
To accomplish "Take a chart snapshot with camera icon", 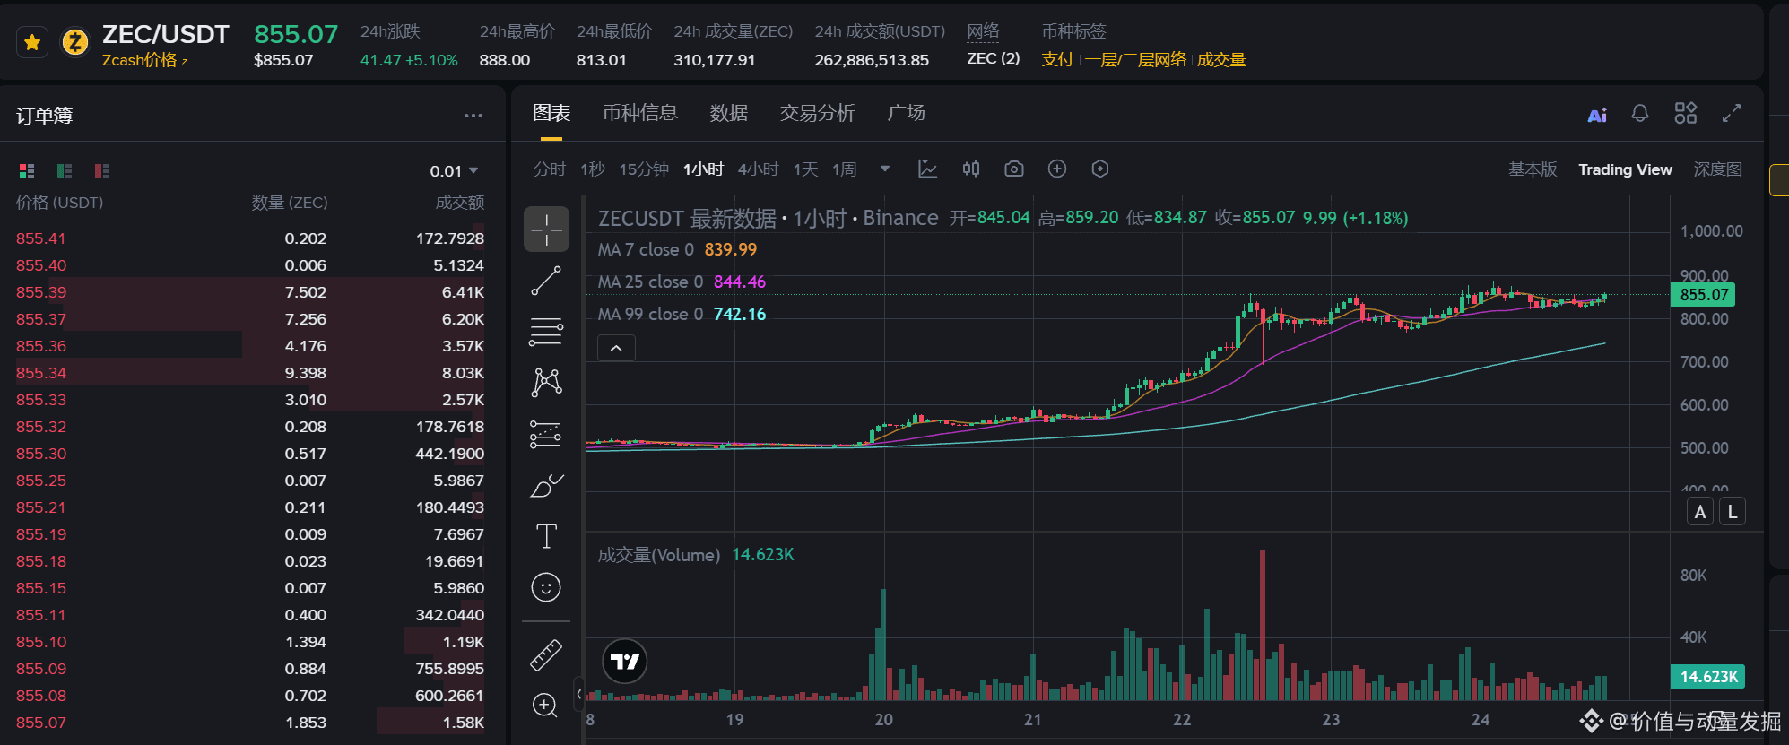I will click(x=1014, y=169).
